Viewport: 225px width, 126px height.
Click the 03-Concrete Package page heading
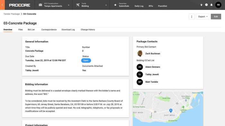20,23
